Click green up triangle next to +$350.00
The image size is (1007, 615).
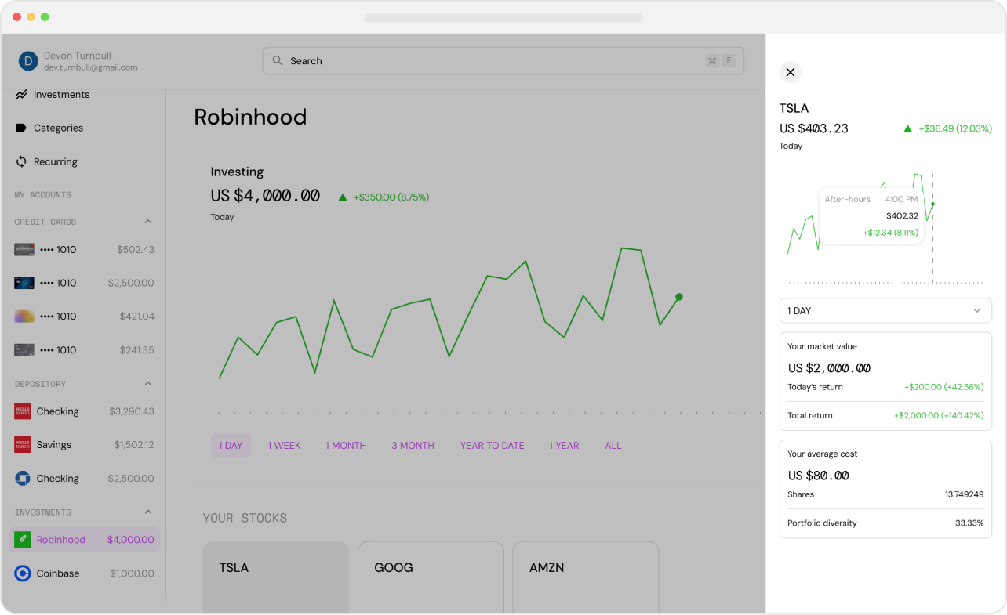click(343, 197)
